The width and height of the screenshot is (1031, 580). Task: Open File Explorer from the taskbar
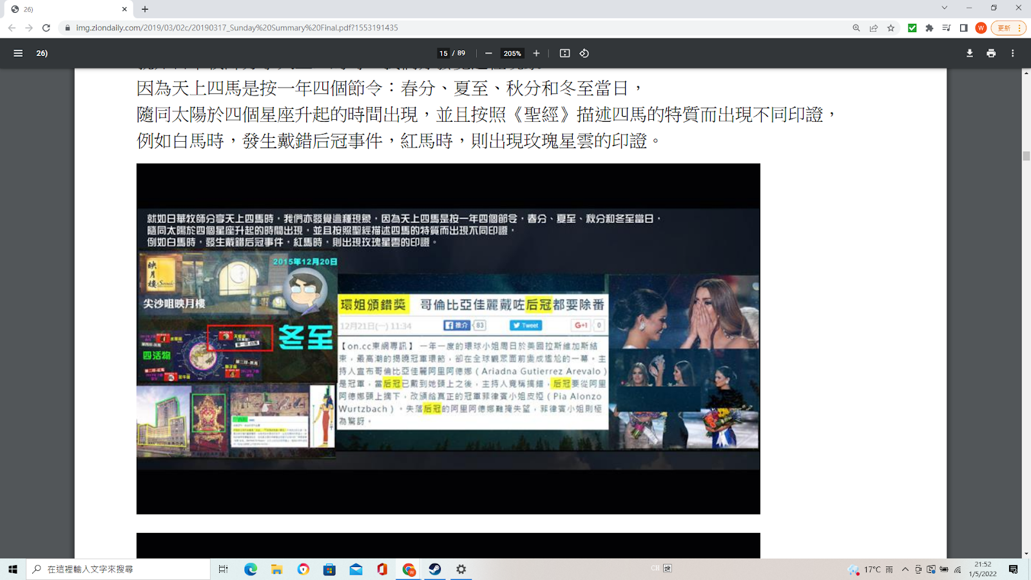277,569
